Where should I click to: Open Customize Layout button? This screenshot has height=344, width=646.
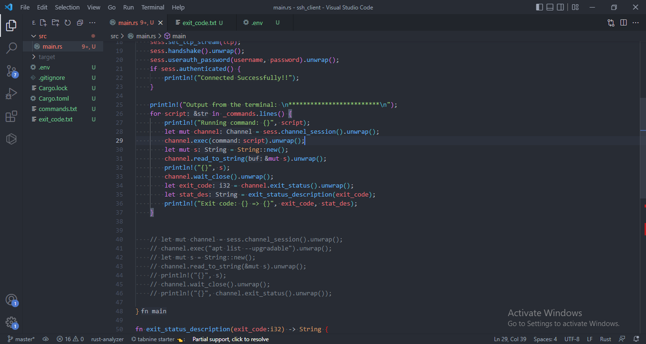coord(575,7)
